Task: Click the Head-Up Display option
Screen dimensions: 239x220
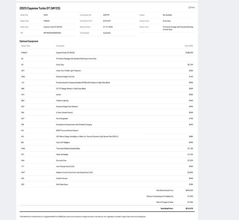Action: [x=62, y=154]
